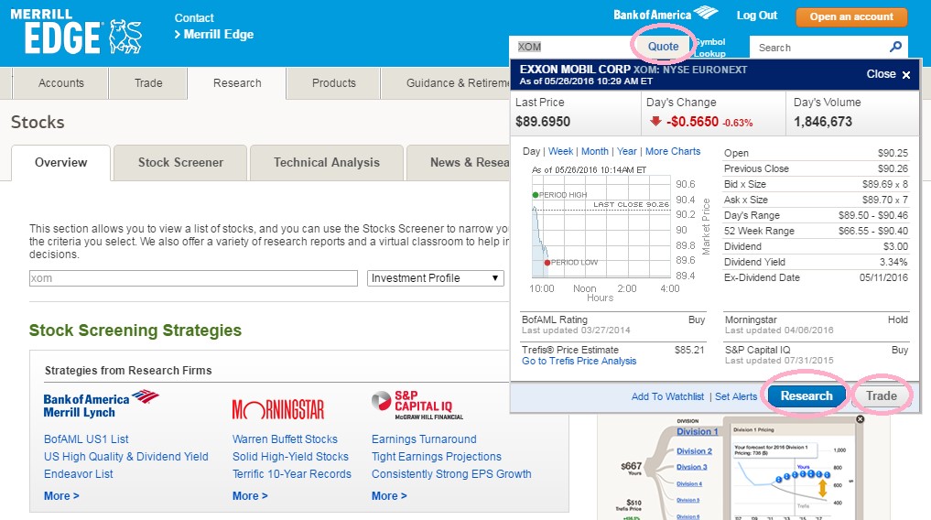Viewport: 931px width, 520px height.
Task: Click Division 1 in Trefis thumbnail
Action: 697,431
